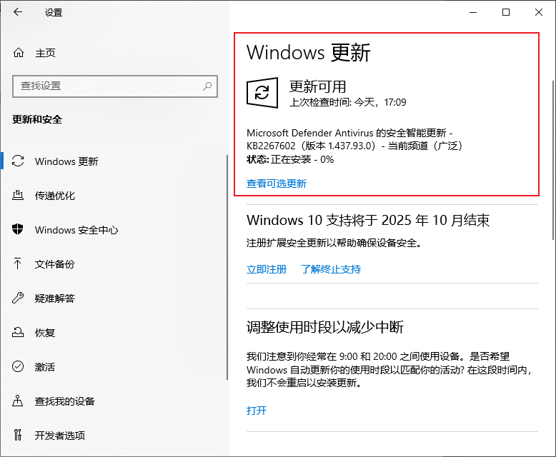Open 恢复 in the sidebar
Screen dimensions: 556x457
(45, 333)
